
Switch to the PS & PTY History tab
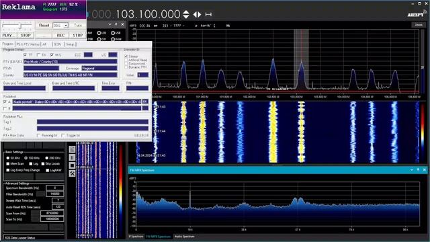pos(28,44)
